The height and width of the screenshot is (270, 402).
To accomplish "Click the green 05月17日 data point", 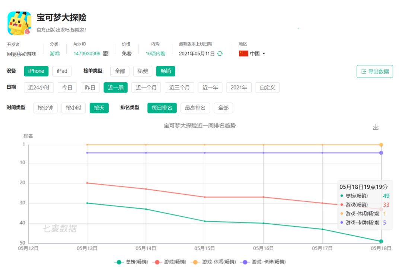I will click(322, 229).
